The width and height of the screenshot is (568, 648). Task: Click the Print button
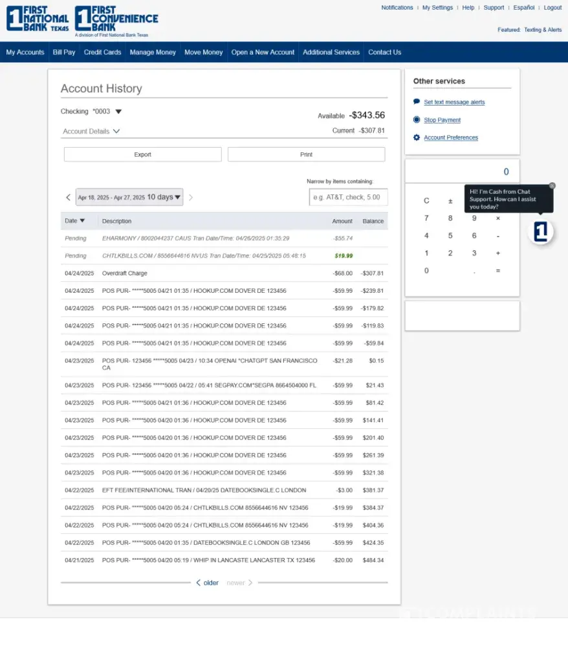click(x=306, y=154)
